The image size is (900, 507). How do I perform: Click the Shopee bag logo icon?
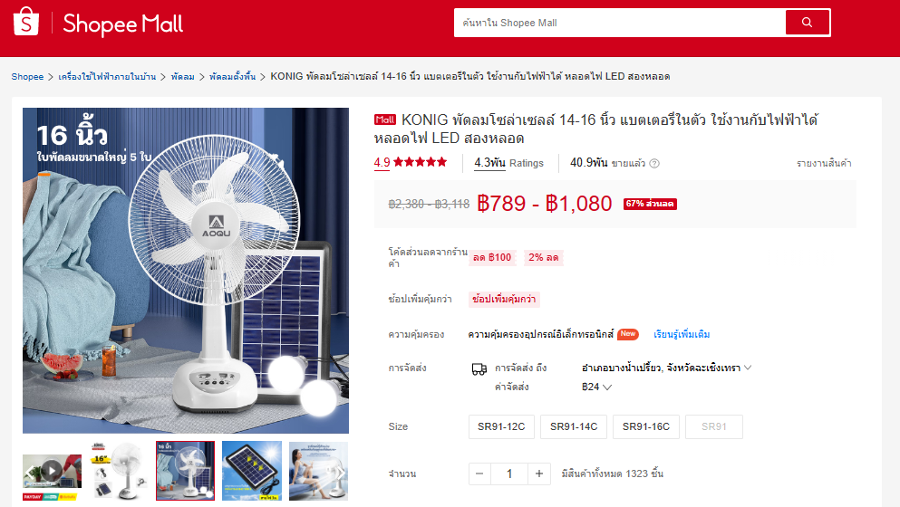coord(26,22)
